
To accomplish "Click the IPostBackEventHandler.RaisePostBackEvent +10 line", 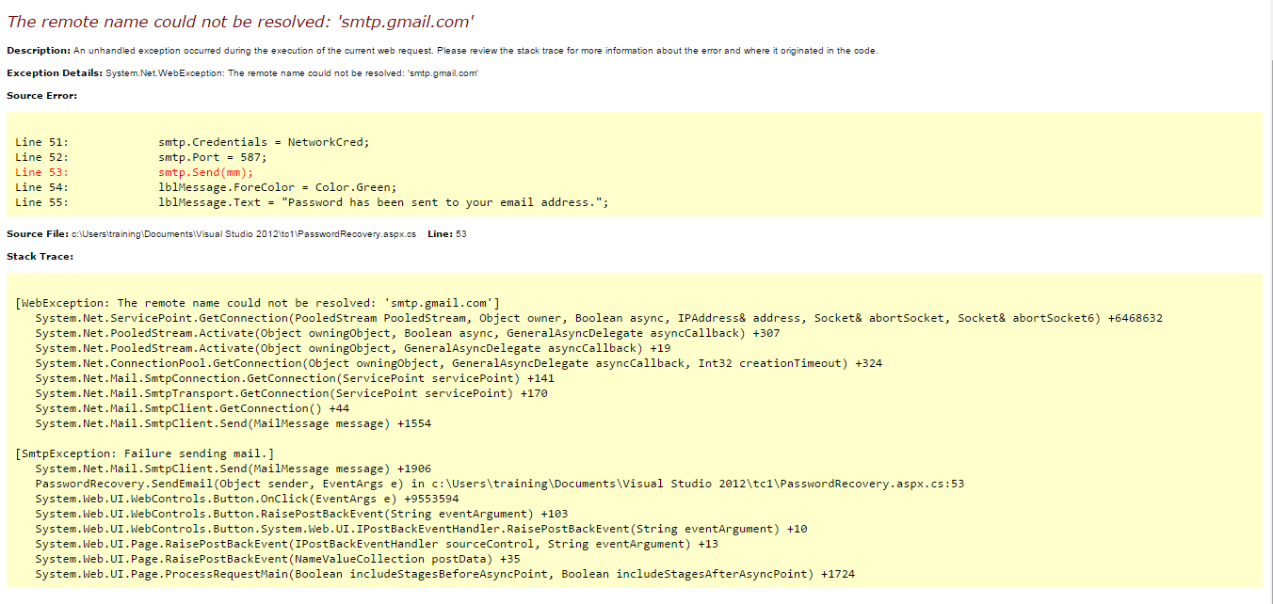I will coord(421,529).
